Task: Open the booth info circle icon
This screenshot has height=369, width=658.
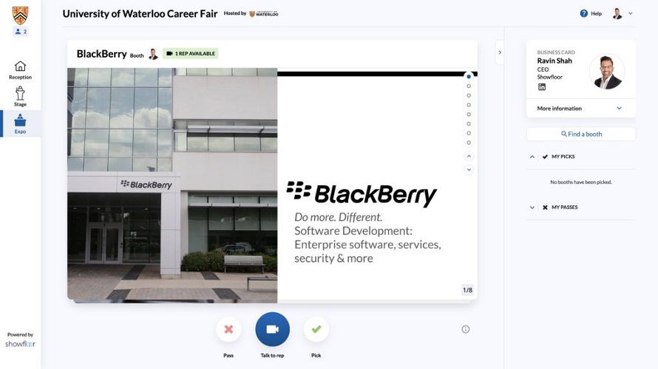Action: click(x=465, y=329)
